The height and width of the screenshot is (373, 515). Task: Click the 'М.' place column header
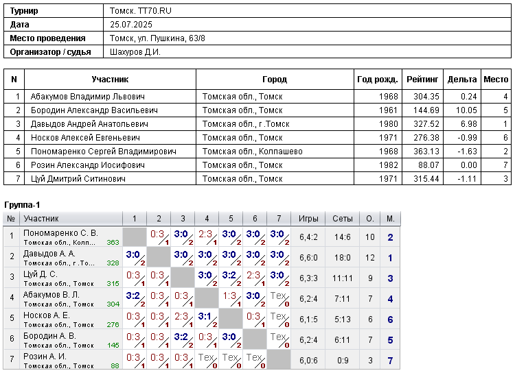tap(390, 219)
